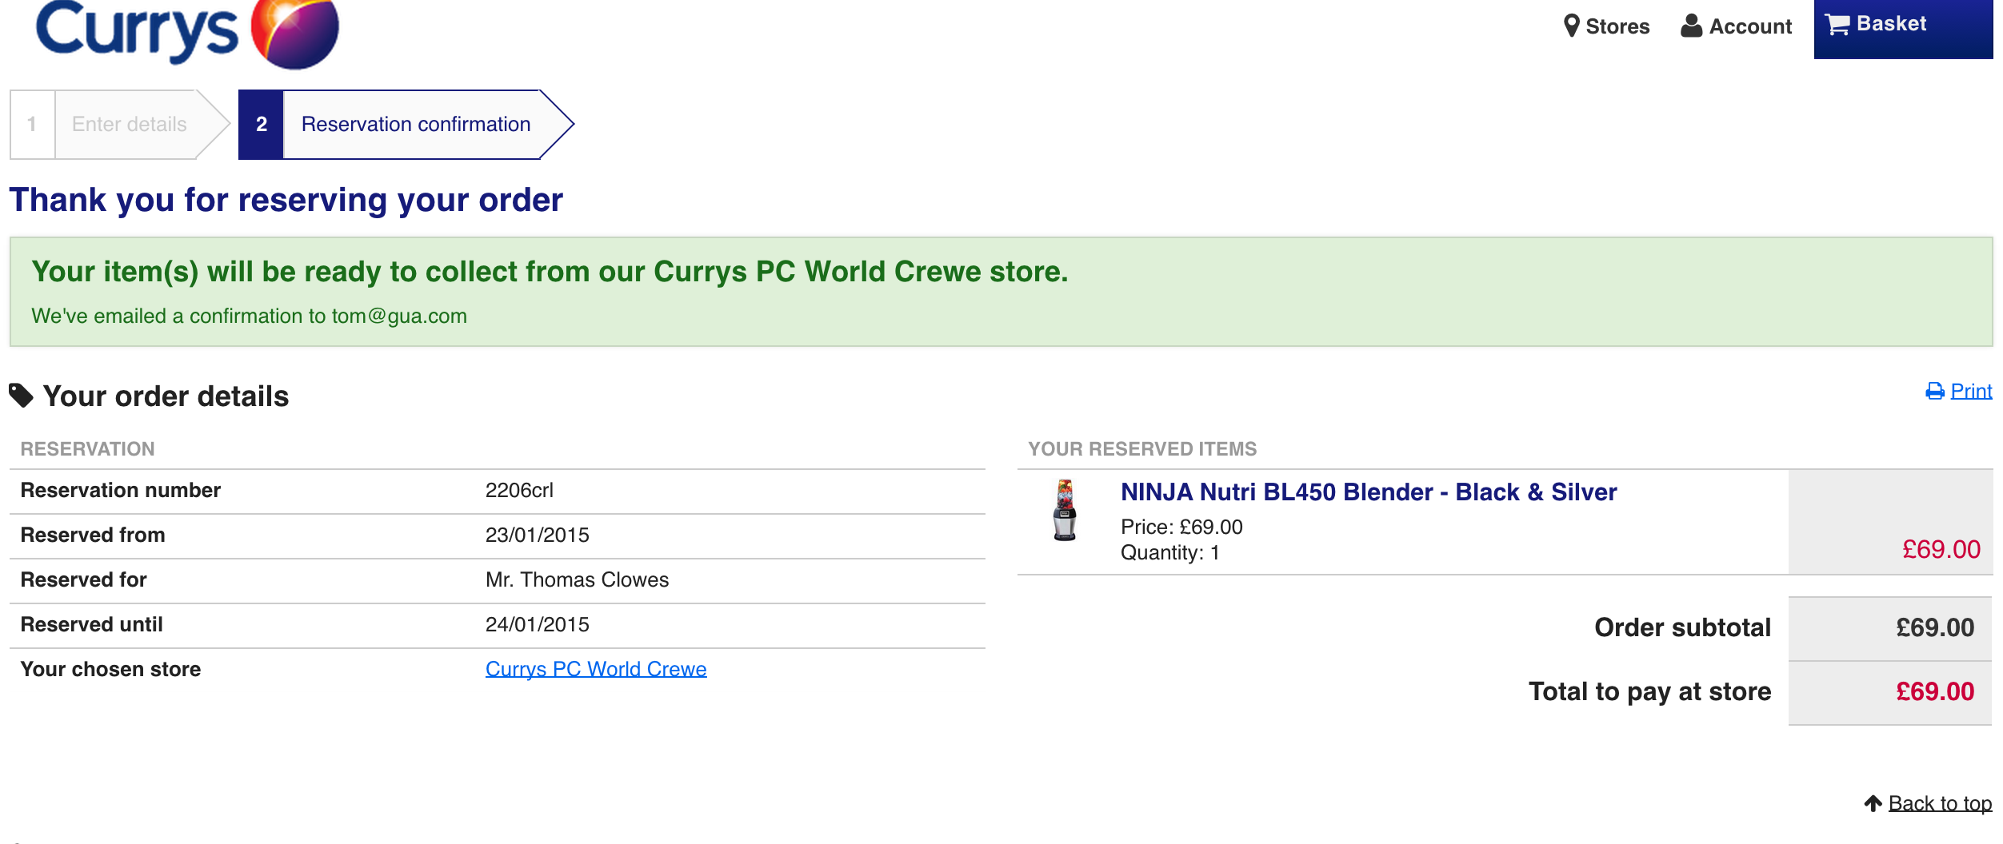Click the reservation number 2206crl

(519, 490)
